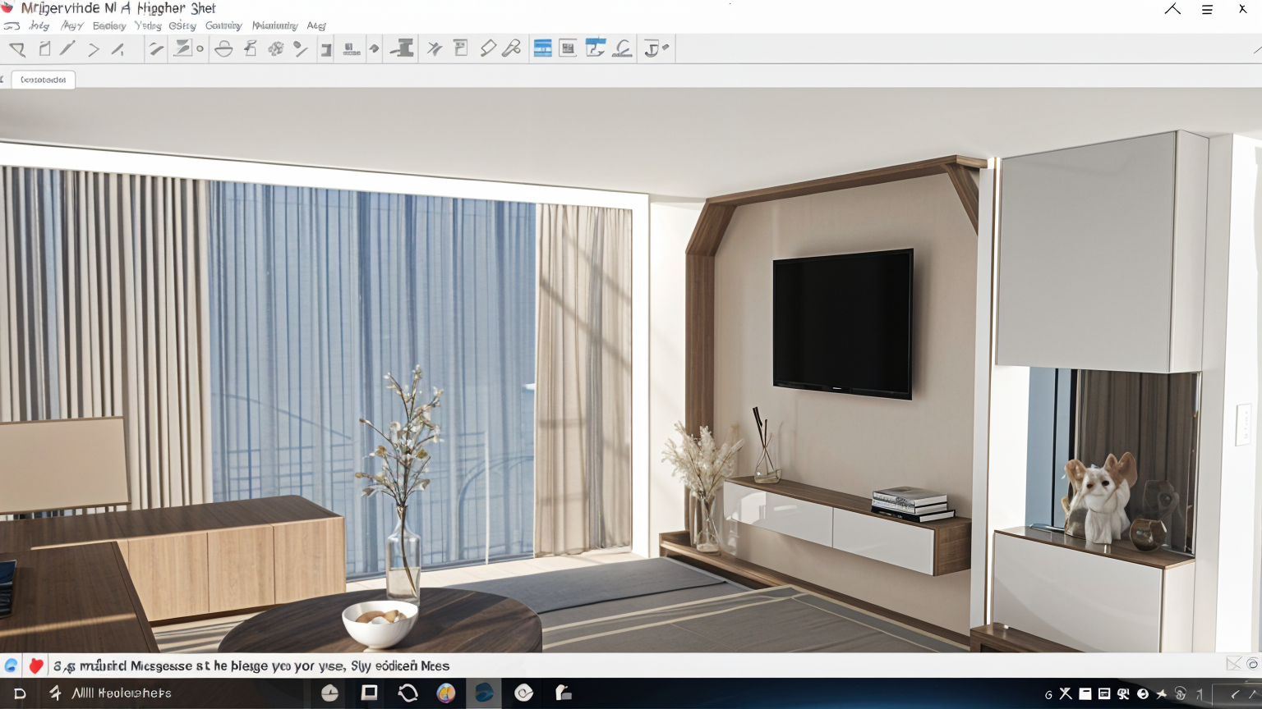This screenshot has height=709, width=1262.
Task: Click the wrench tool icon in the toolbar
Action: pyautogui.click(x=512, y=48)
